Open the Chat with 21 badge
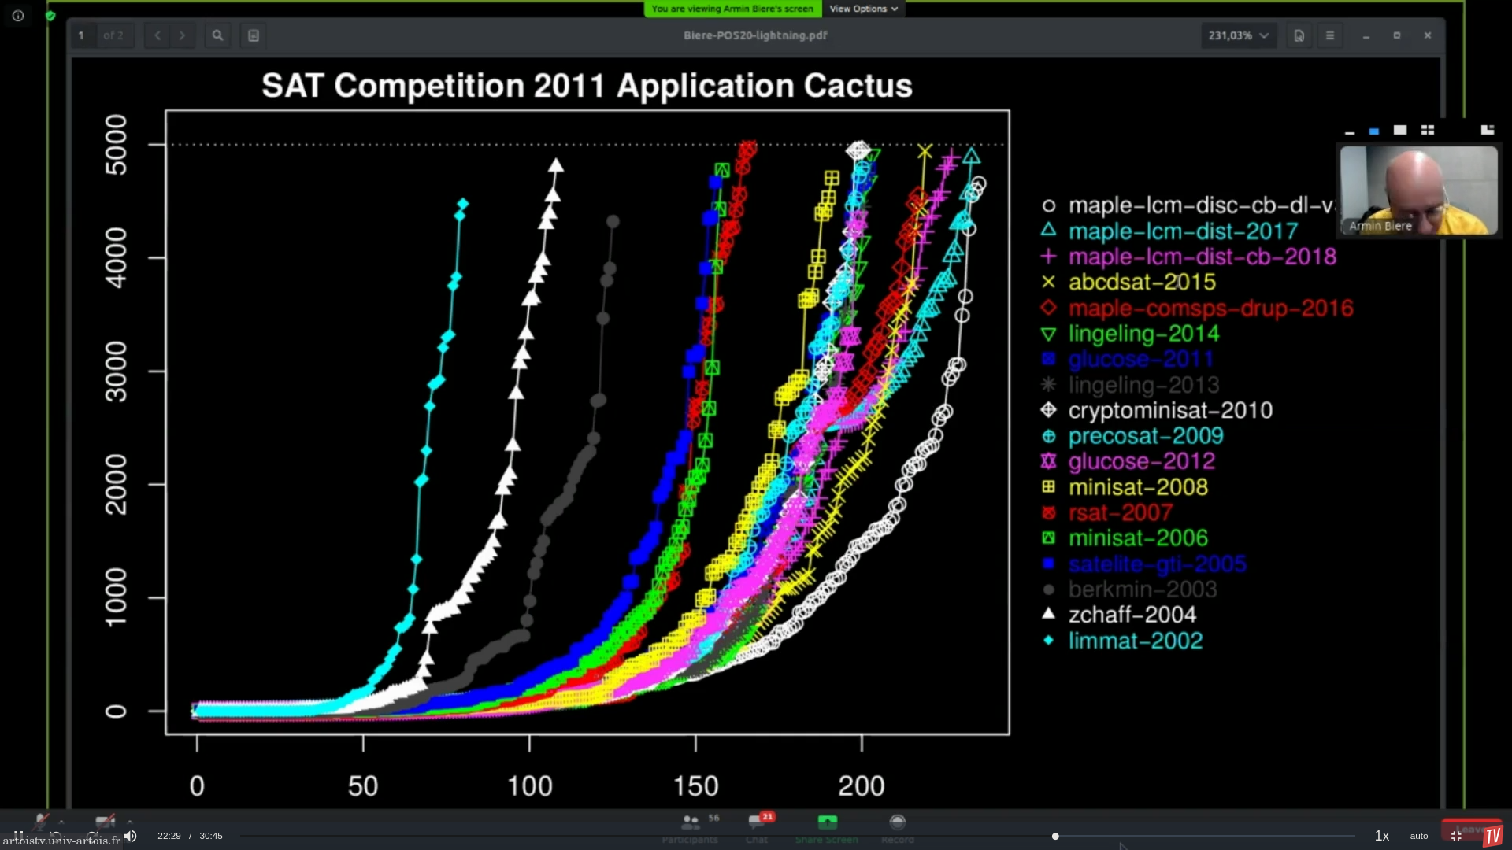 [757, 823]
